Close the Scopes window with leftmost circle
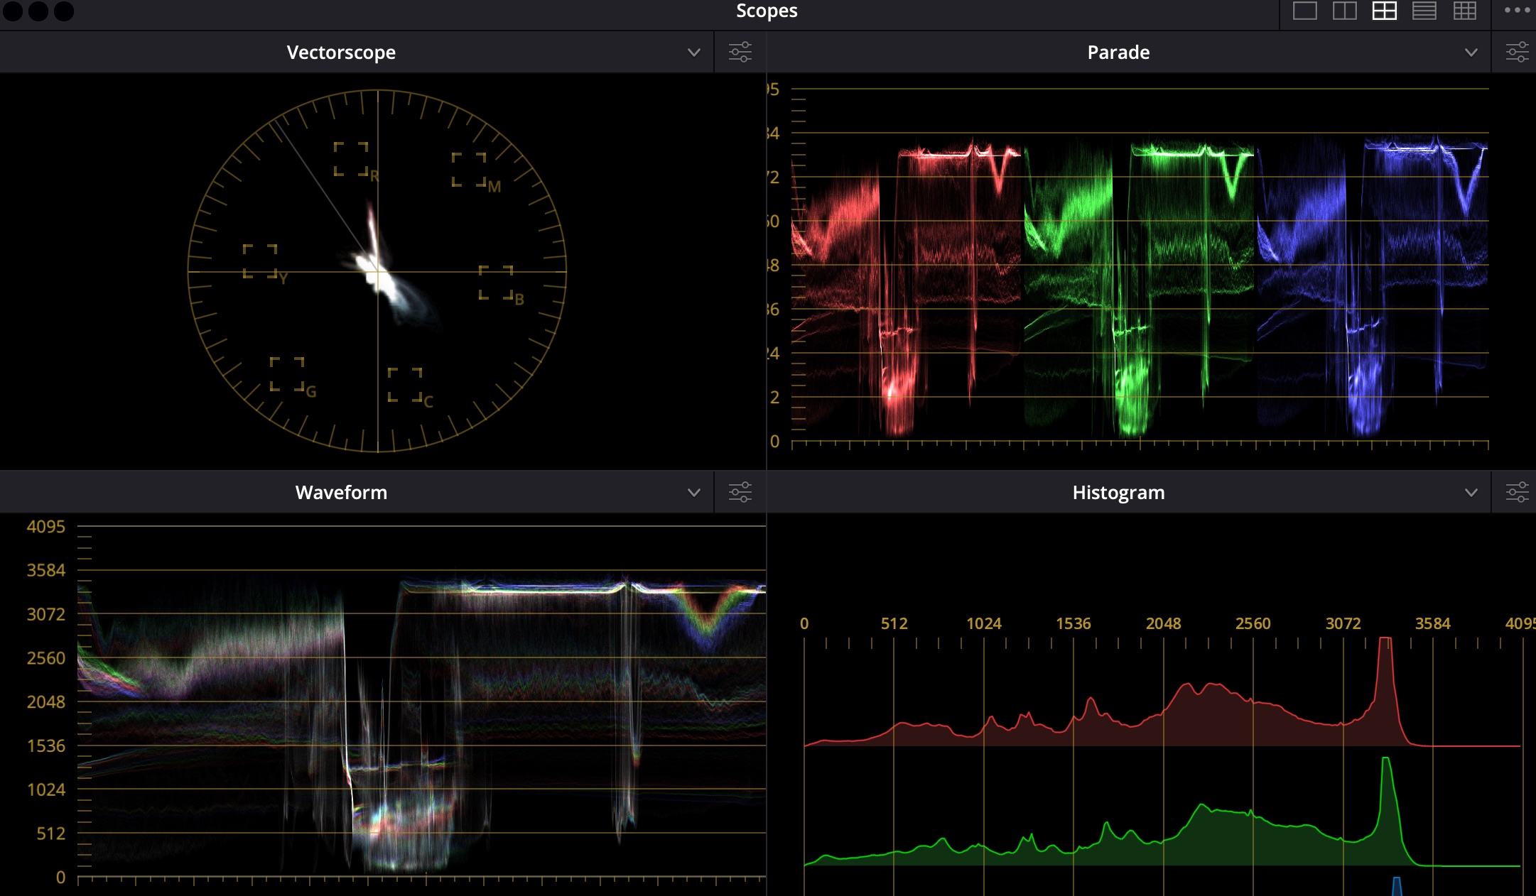1536x896 pixels. tap(13, 11)
